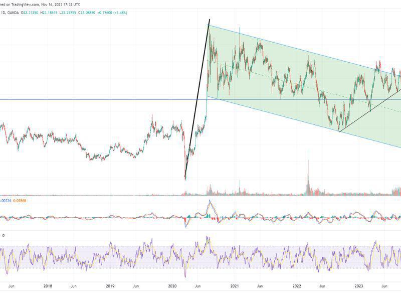Click the tall volume spike in early 2022
401x301 pixels.
(308, 172)
